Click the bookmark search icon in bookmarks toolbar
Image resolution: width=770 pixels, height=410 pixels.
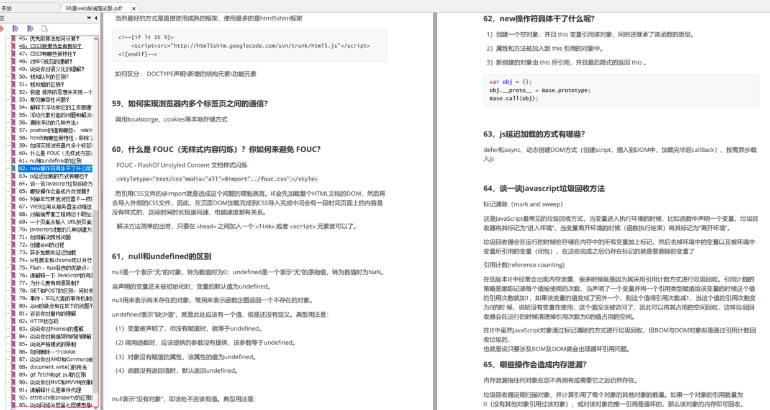(x=30, y=29)
